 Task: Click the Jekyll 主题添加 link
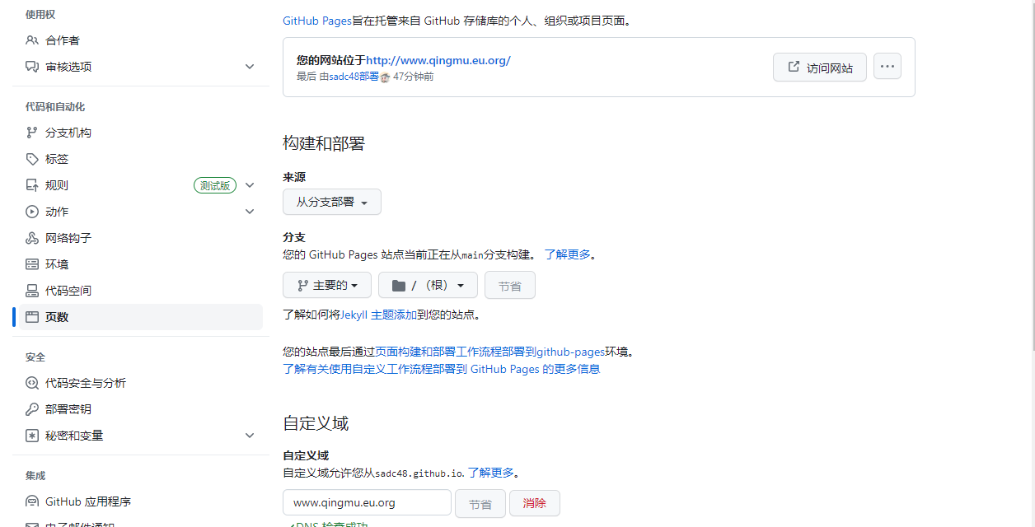[x=379, y=315]
